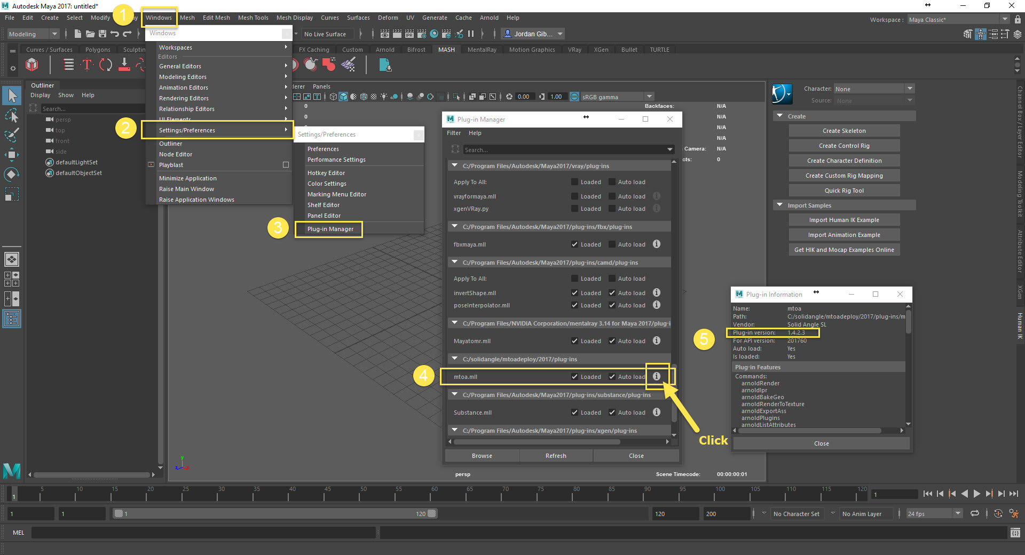Screen dimensions: 1025x555
Task: Check Loaded for xgenVRay.py
Action: (575, 209)
